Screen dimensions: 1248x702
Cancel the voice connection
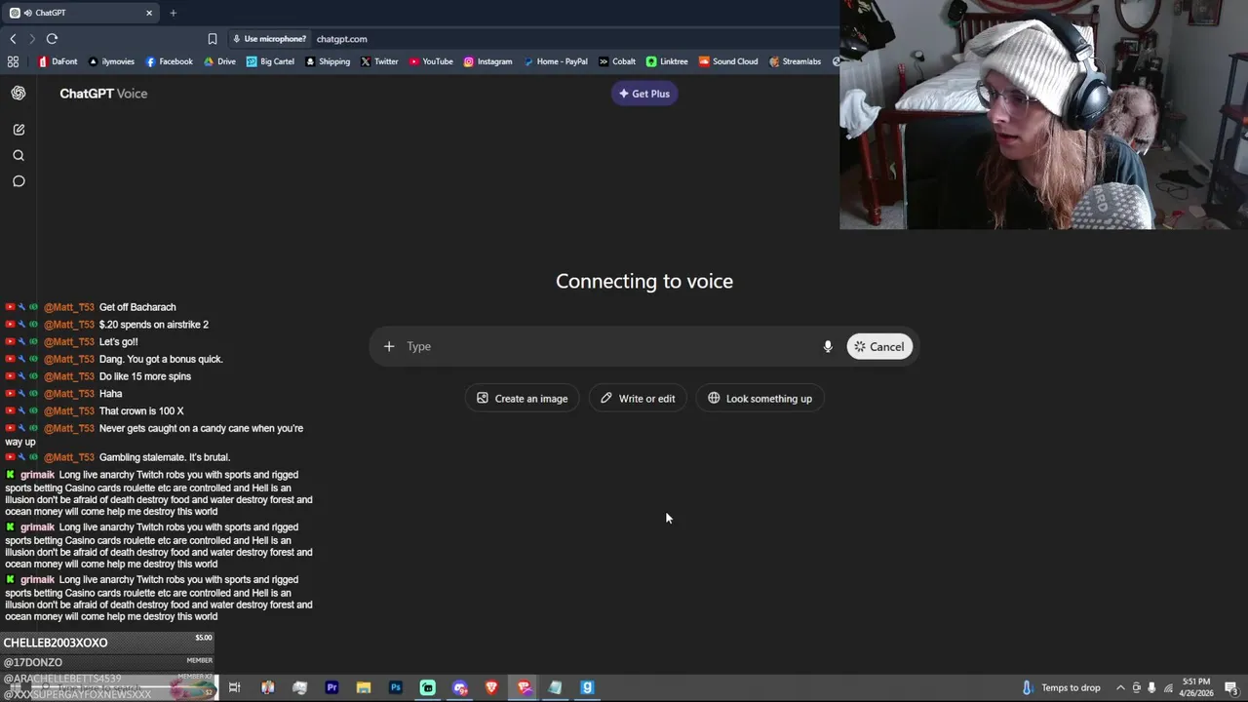tap(879, 346)
